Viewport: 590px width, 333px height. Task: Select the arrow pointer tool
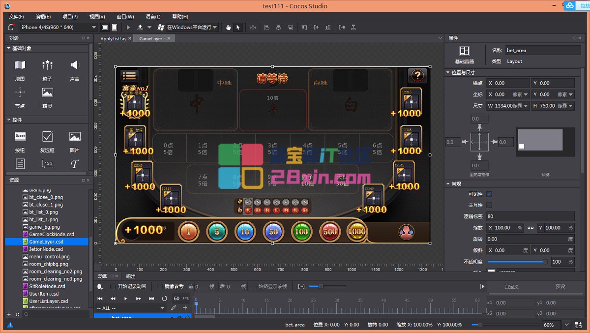click(x=238, y=28)
